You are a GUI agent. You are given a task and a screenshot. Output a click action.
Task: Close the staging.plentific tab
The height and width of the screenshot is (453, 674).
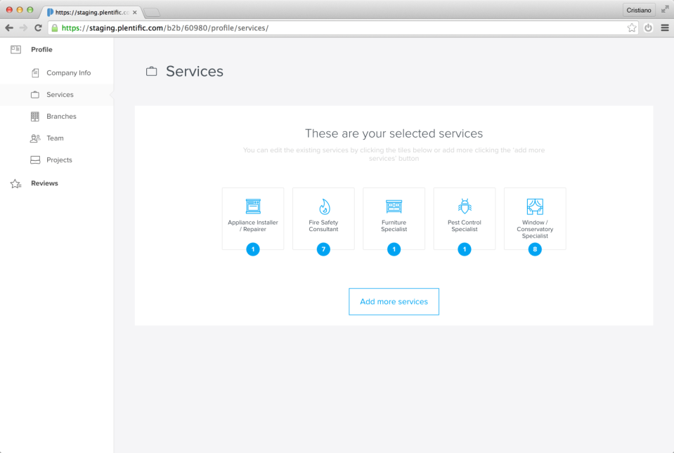click(x=134, y=13)
